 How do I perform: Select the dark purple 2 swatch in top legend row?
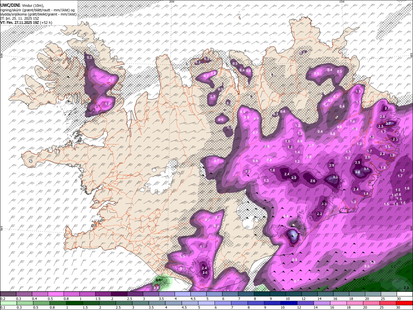pyautogui.click(x=119, y=294)
